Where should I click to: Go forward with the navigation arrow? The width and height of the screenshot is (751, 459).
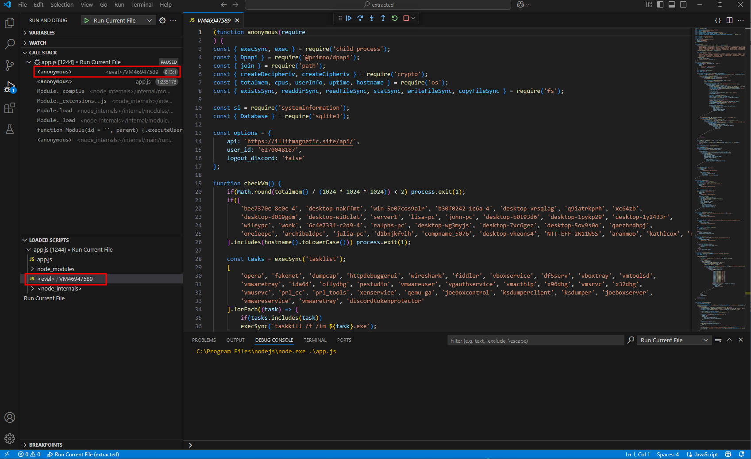coord(235,4)
